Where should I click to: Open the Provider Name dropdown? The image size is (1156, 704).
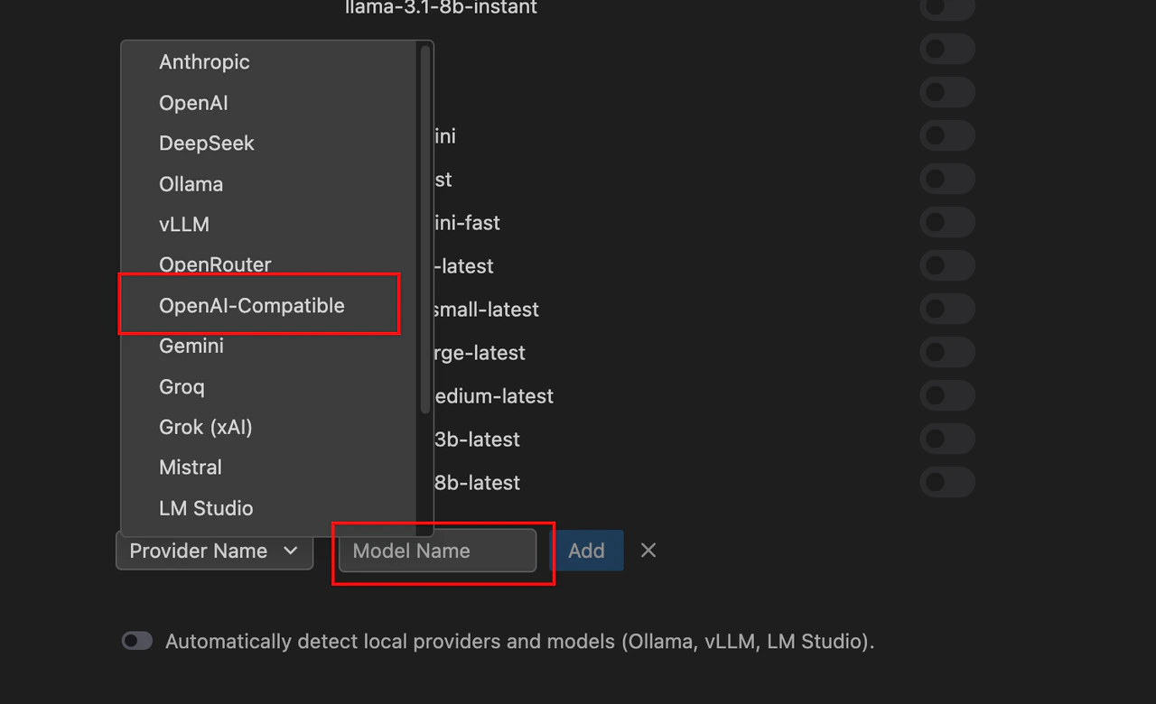pyautogui.click(x=214, y=551)
